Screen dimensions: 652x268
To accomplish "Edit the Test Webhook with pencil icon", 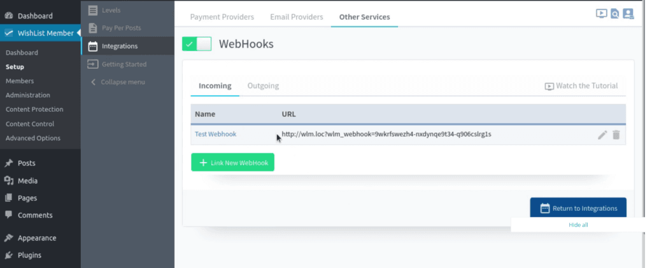I will pos(602,135).
